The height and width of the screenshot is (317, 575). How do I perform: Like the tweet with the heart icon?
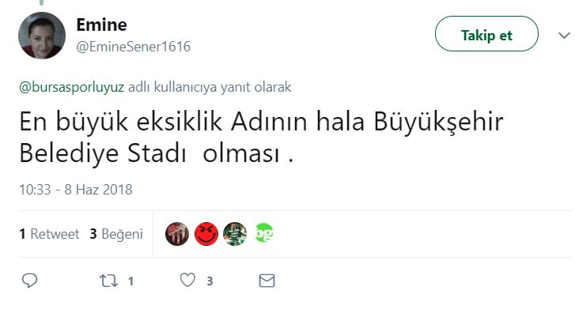[x=187, y=281]
